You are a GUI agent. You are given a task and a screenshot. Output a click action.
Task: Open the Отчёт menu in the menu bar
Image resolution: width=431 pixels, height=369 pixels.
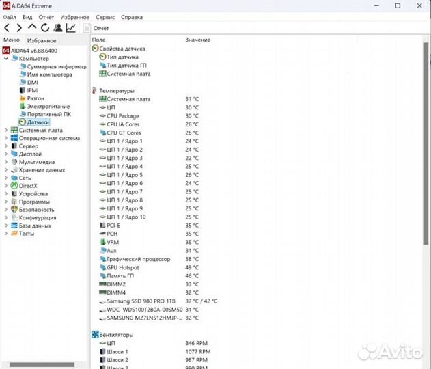point(46,17)
